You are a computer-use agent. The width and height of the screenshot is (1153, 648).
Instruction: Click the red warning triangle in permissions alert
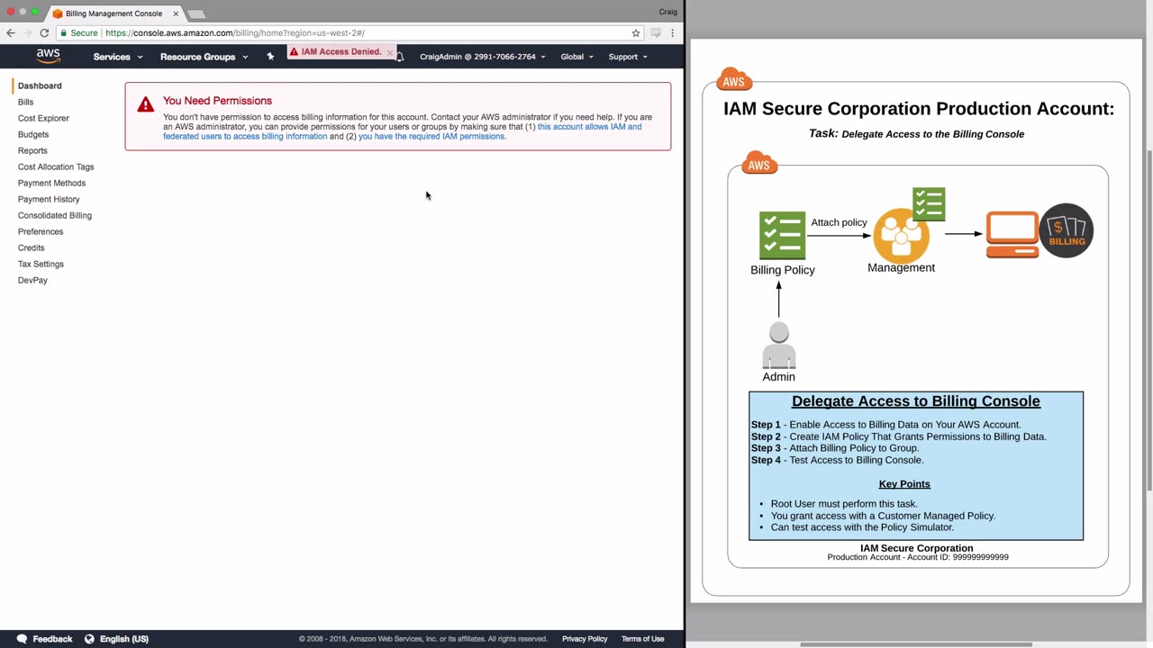pyautogui.click(x=145, y=104)
